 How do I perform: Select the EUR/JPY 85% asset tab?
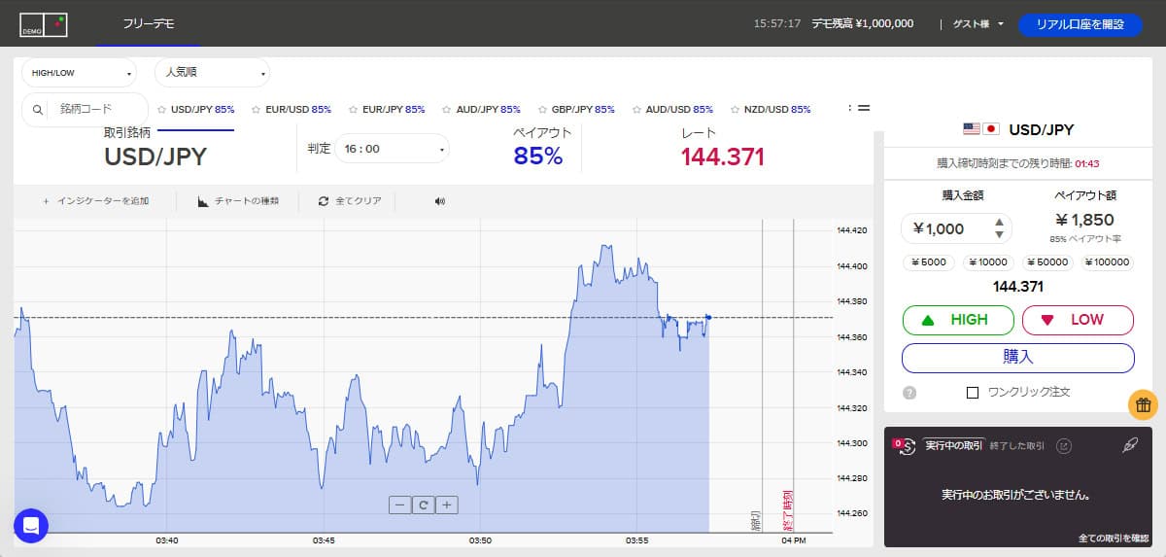tap(387, 110)
